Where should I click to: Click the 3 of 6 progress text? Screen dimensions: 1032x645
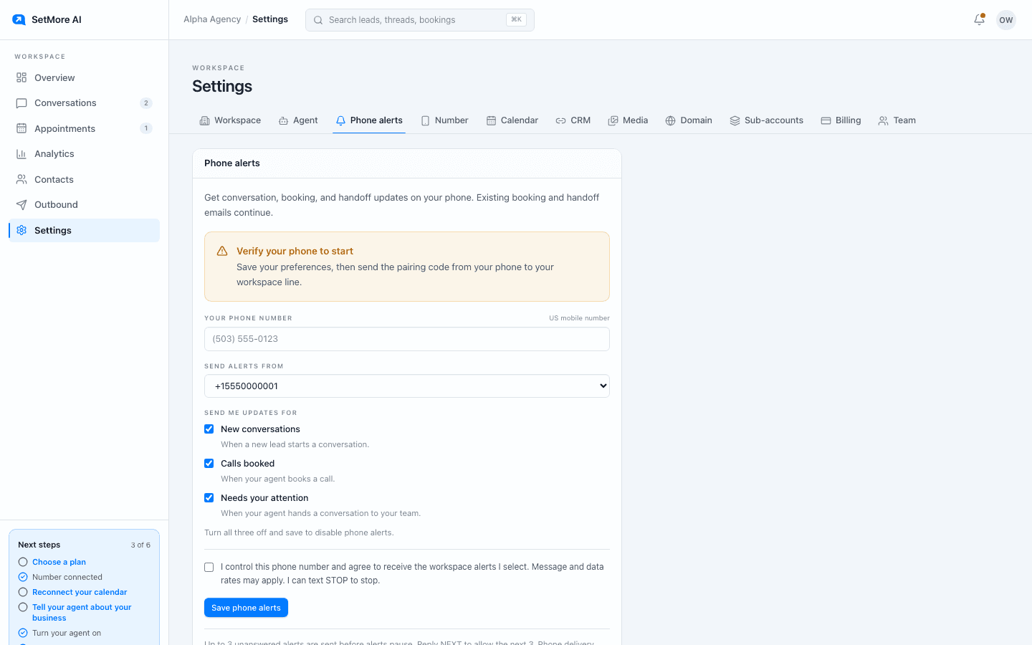140,545
